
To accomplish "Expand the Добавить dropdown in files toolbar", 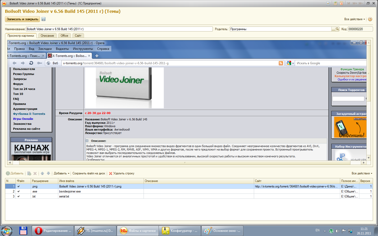I will (x=62, y=173).
